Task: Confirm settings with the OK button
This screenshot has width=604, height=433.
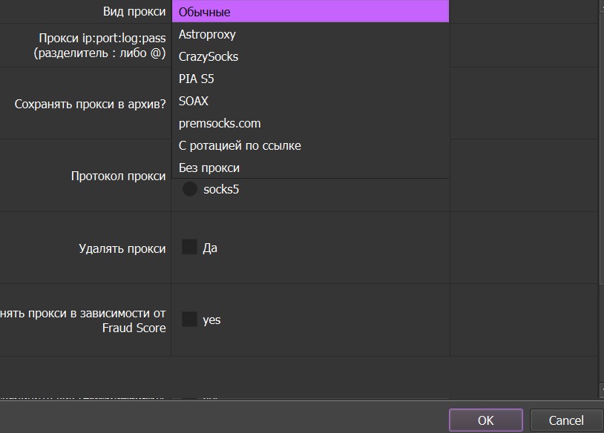Action: (x=485, y=420)
